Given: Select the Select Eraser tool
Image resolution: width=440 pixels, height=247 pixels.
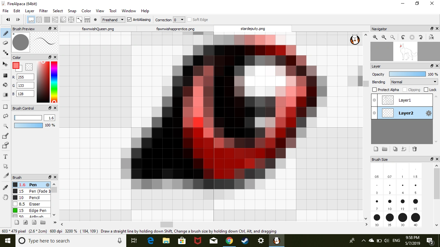Looking at the screenshot, I should tap(5, 146).
